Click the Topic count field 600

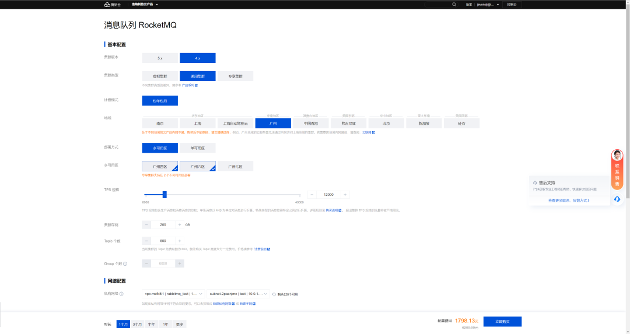[x=163, y=241]
